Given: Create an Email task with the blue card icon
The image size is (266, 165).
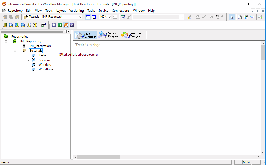Looking at the screenshot, I should pos(252,17).
